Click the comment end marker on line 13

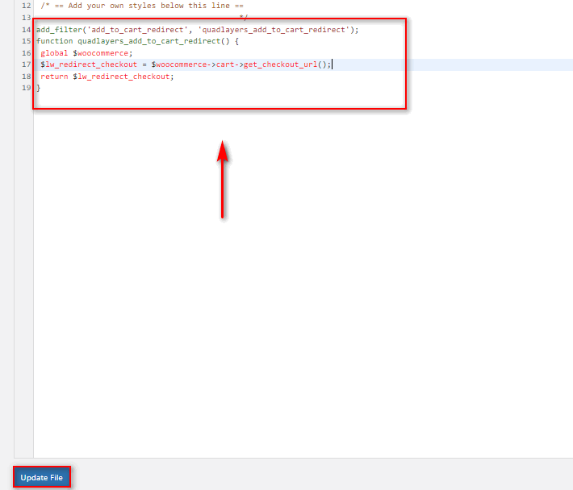244,17
